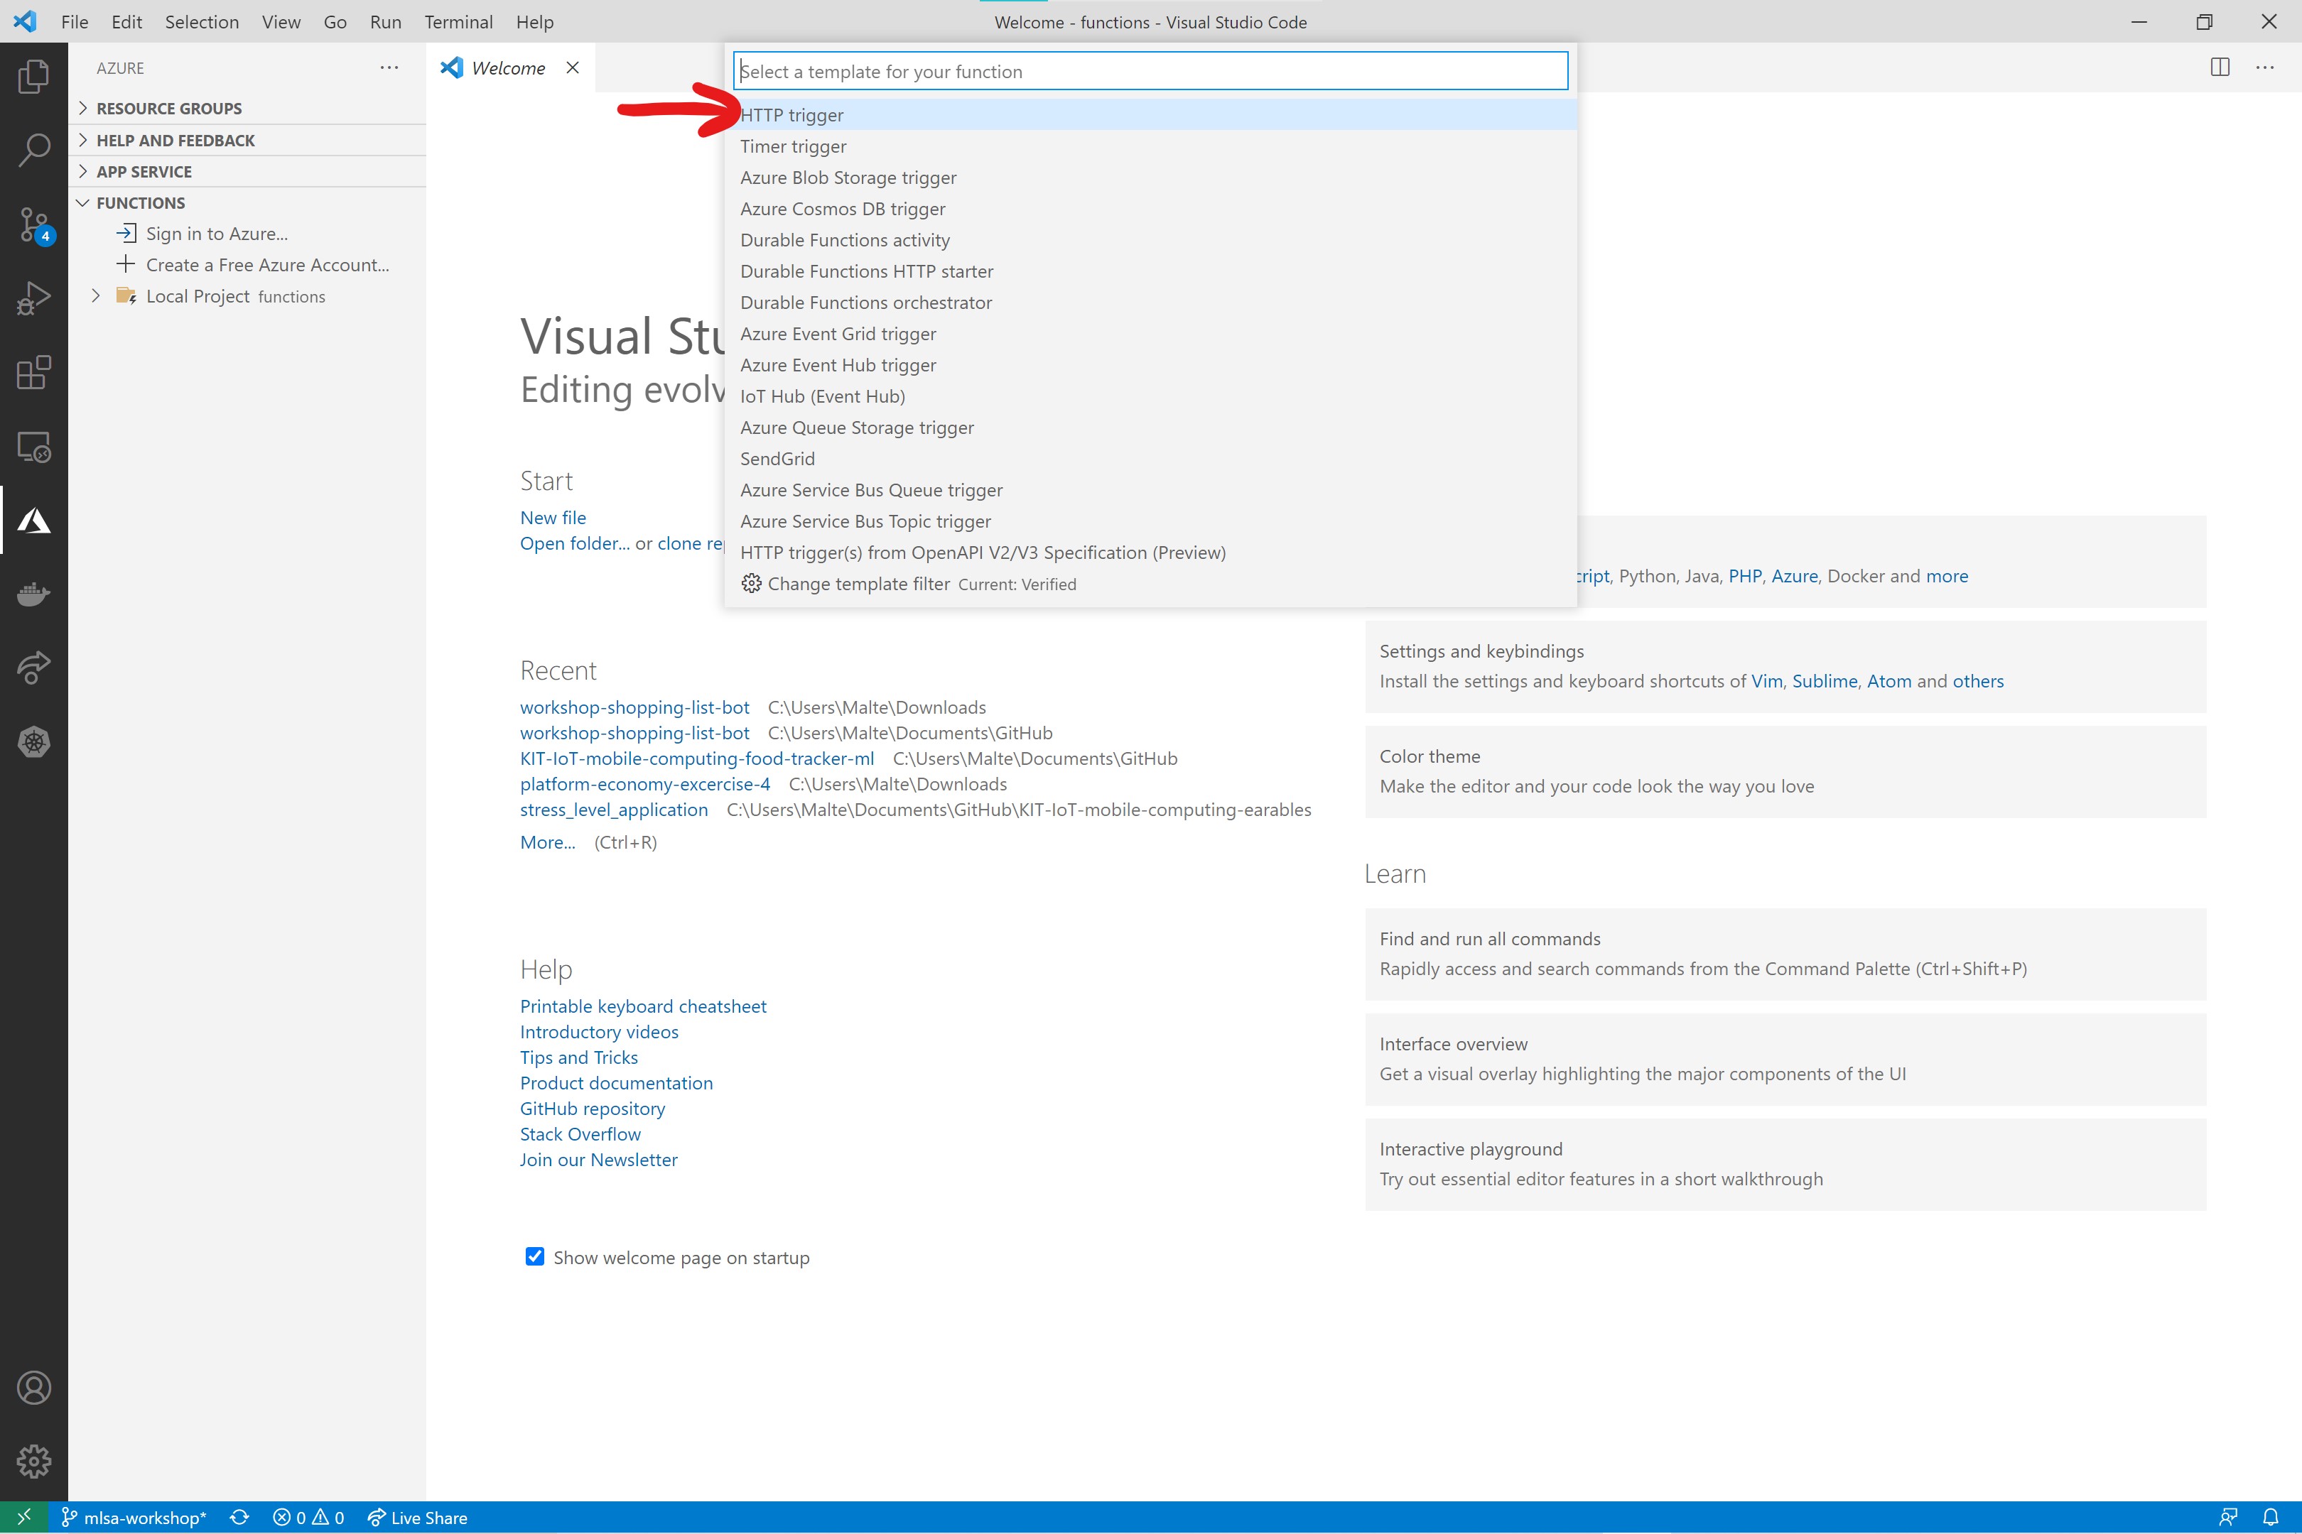
Task: Click the Sign in to Azure link
Action: click(216, 234)
